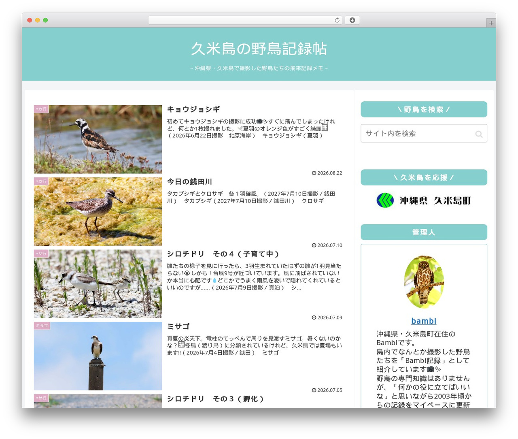Click the キョウジョシギ bird thumbnail photo

[98, 139]
